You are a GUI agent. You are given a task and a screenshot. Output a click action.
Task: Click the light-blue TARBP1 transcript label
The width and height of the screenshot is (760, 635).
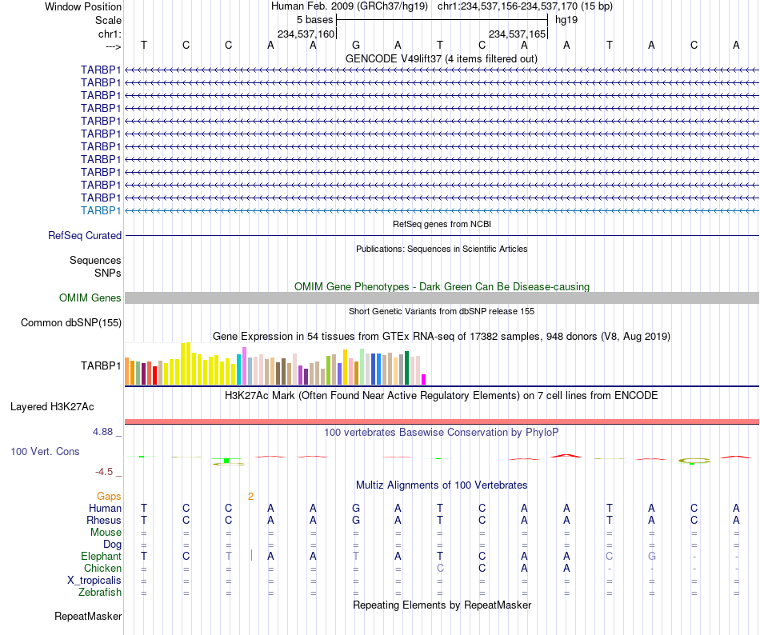[101, 210]
